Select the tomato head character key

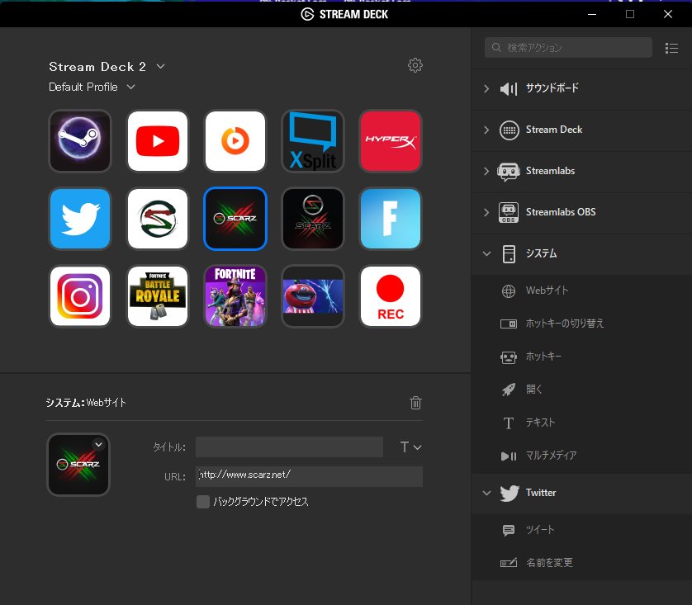(313, 295)
